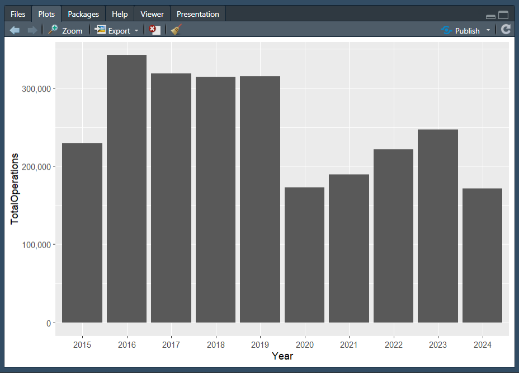Image resolution: width=519 pixels, height=373 pixels.
Task: Switch to the Viewer tab
Action: [152, 14]
